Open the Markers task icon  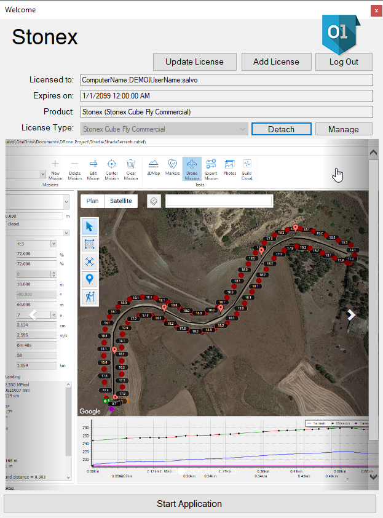[172, 168]
